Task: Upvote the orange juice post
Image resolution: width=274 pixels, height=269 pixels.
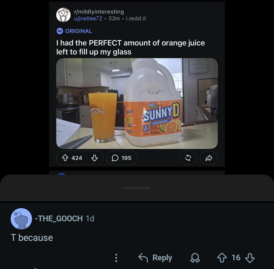Action: pos(65,158)
